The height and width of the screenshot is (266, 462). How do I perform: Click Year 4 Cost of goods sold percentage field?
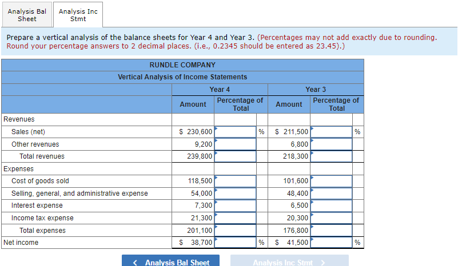(x=235, y=181)
